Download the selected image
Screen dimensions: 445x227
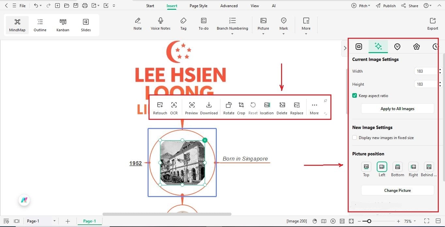click(x=209, y=108)
